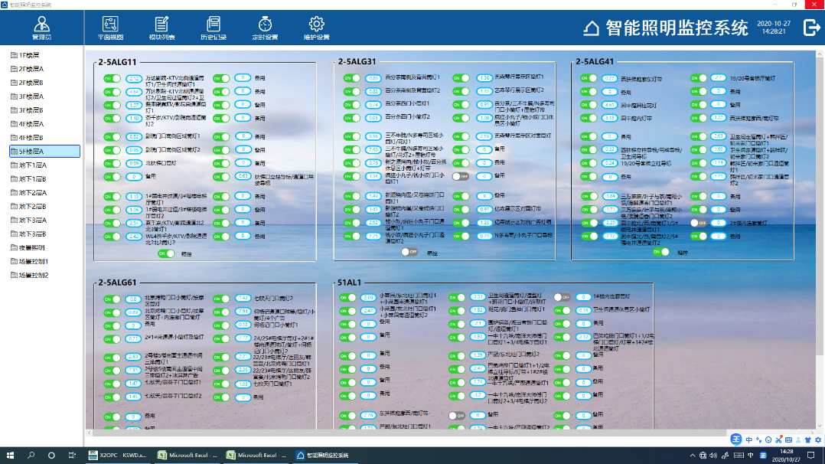Turn on the 2#楼内连廊筒灯 switch
825x464 pixels.
(699, 224)
